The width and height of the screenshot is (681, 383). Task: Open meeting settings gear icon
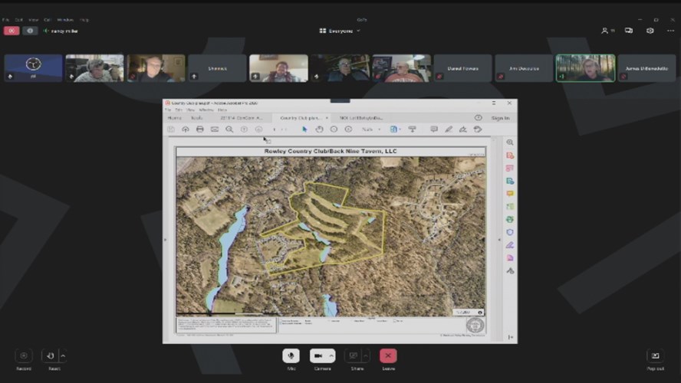[x=650, y=31]
